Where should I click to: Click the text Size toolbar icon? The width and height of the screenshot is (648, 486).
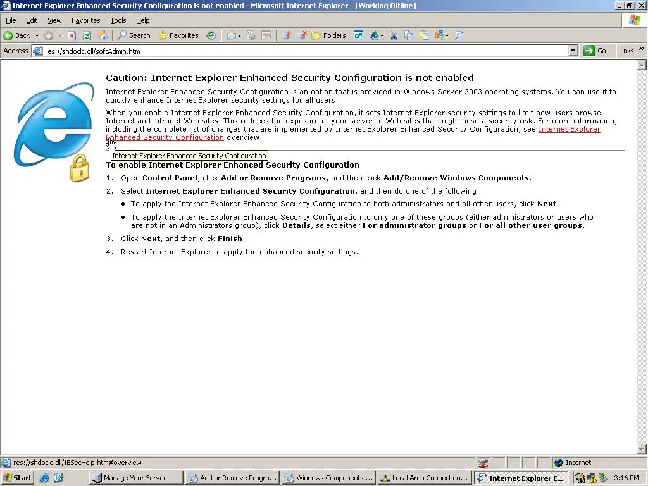click(374, 35)
